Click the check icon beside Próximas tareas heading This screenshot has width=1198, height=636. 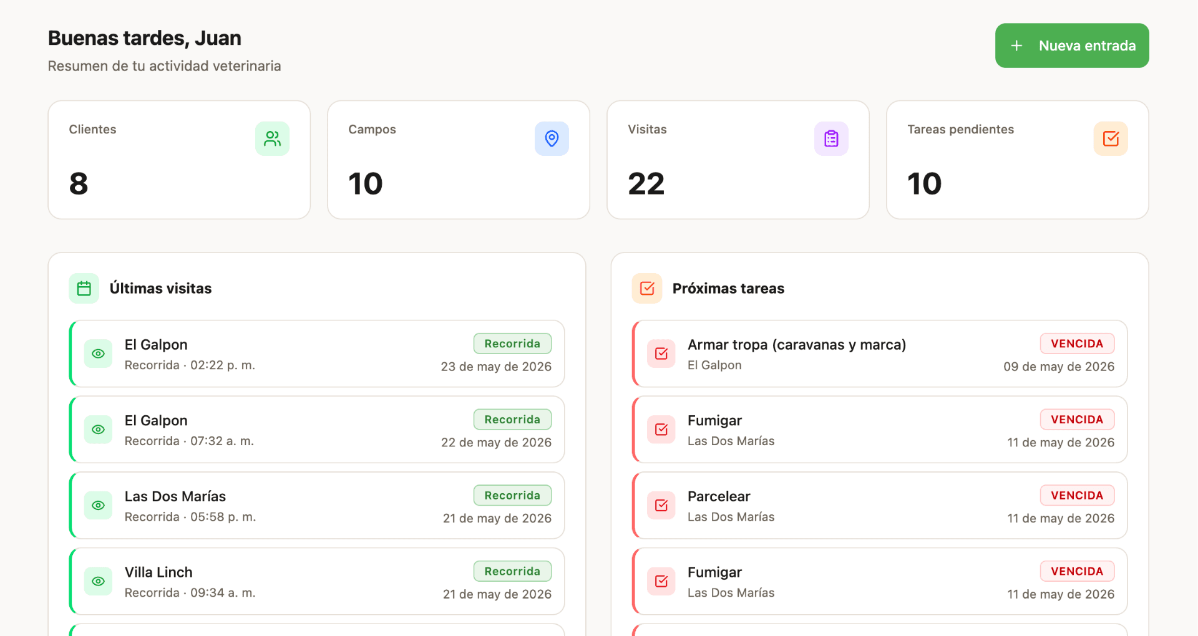tap(647, 288)
